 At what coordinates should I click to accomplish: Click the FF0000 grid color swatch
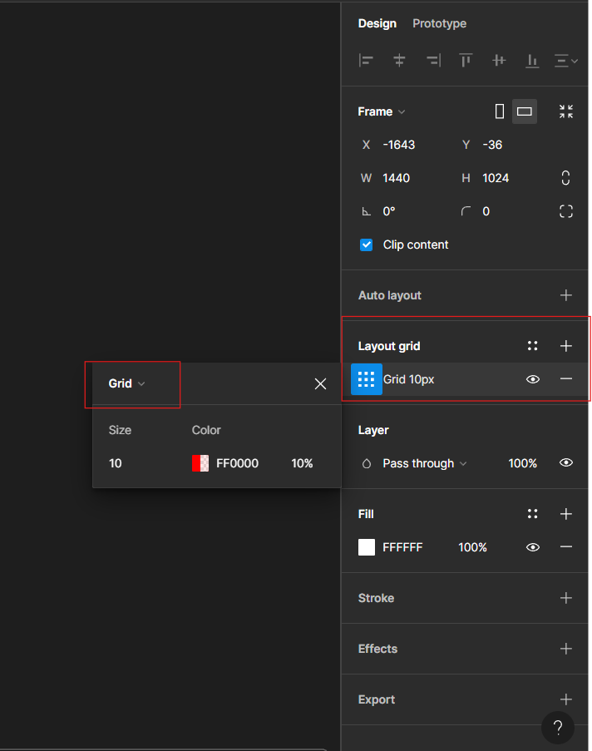pos(200,463)
